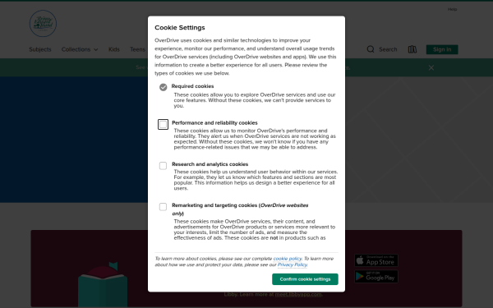Click the Performance and reliability cookies label
493x308 pixels.
click(x=214, y=123)
